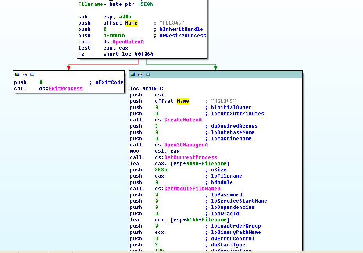Click the highlighted Name in the loc_401064 block
363x253 pixels.
coord(182,101)
